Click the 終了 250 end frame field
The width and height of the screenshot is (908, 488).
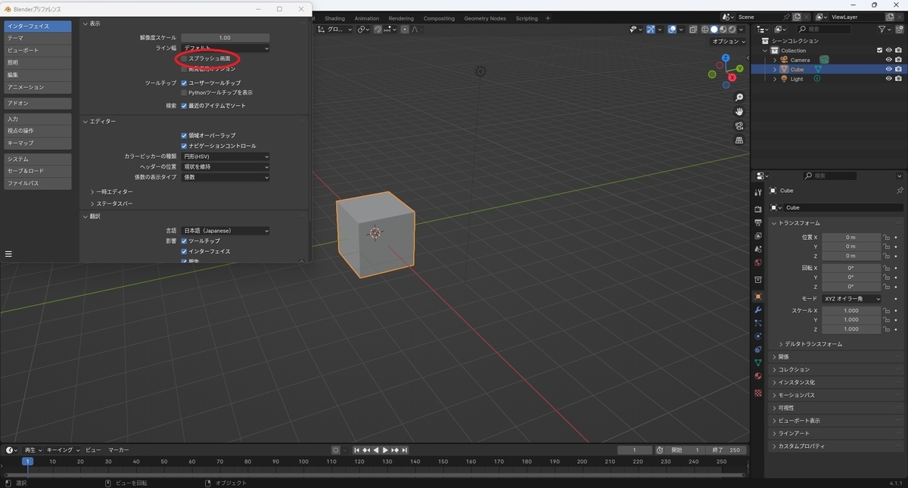(x=728, y=450)
